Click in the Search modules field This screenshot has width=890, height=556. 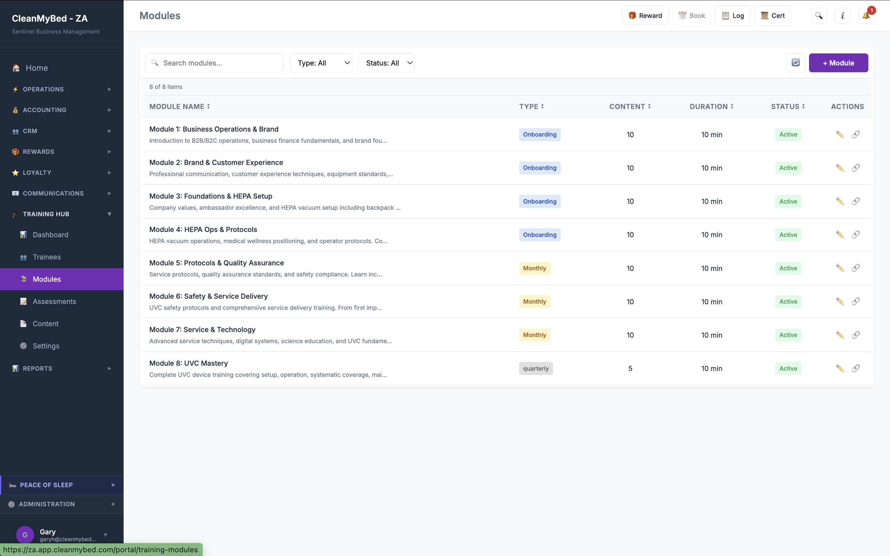pyautogui.click(x=214, y=62)
